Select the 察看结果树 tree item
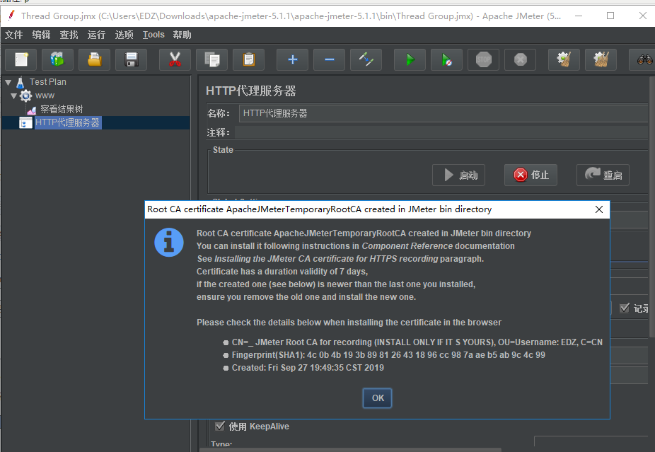This screenshot has width=655, height=452. click(62, 110)
